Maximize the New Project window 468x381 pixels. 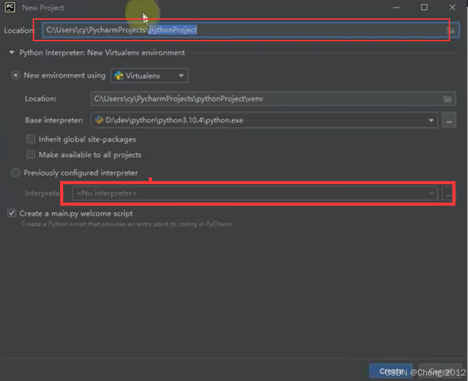(424, 8)
